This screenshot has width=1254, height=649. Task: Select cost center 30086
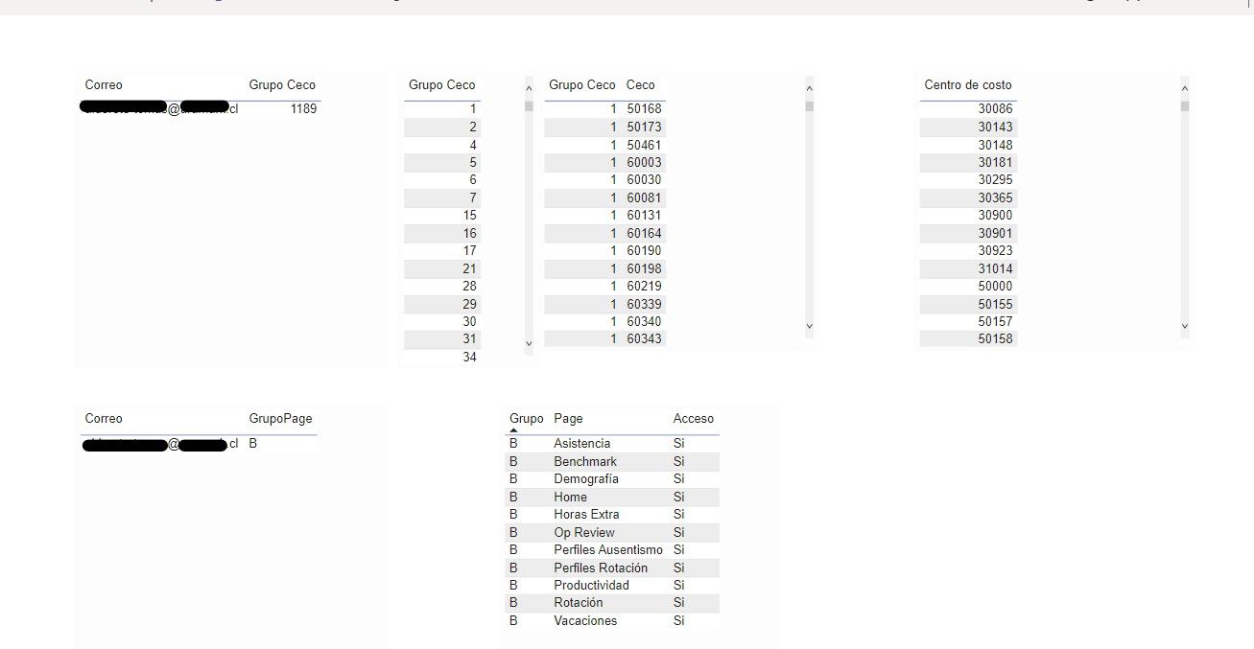(996, 109)
